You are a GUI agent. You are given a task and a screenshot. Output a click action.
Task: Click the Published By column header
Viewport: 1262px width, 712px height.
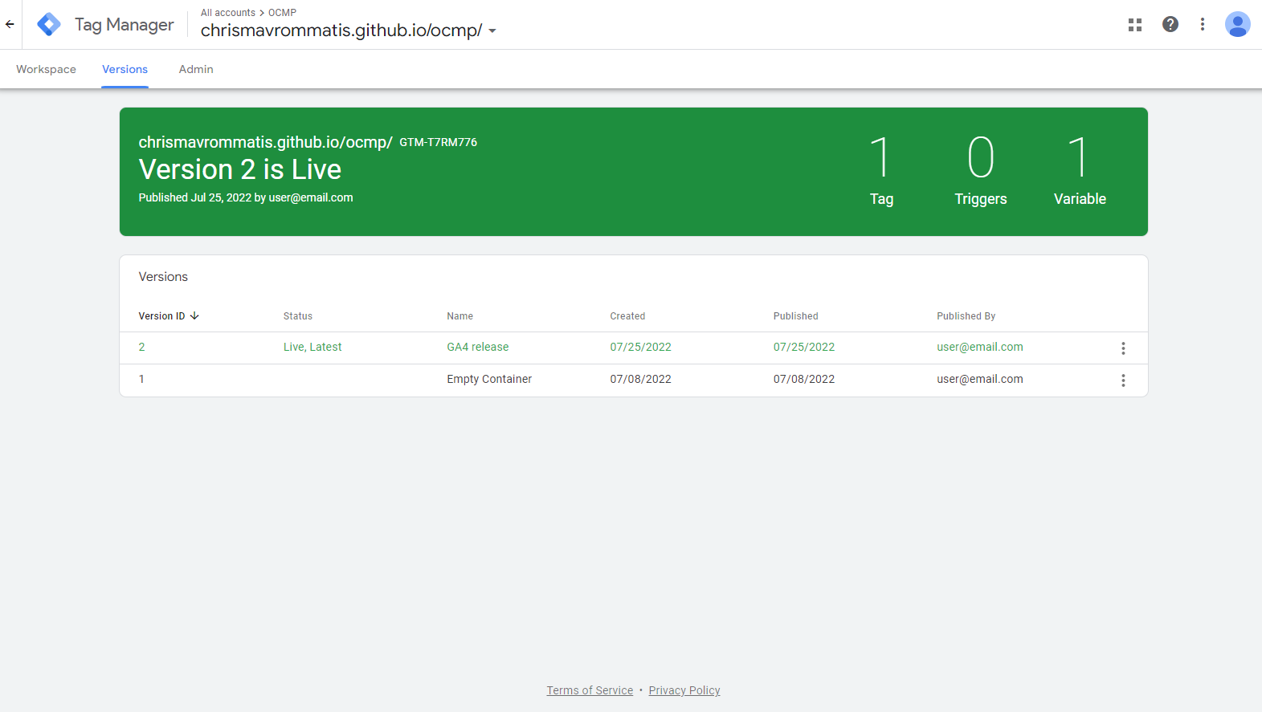[966, 316]
